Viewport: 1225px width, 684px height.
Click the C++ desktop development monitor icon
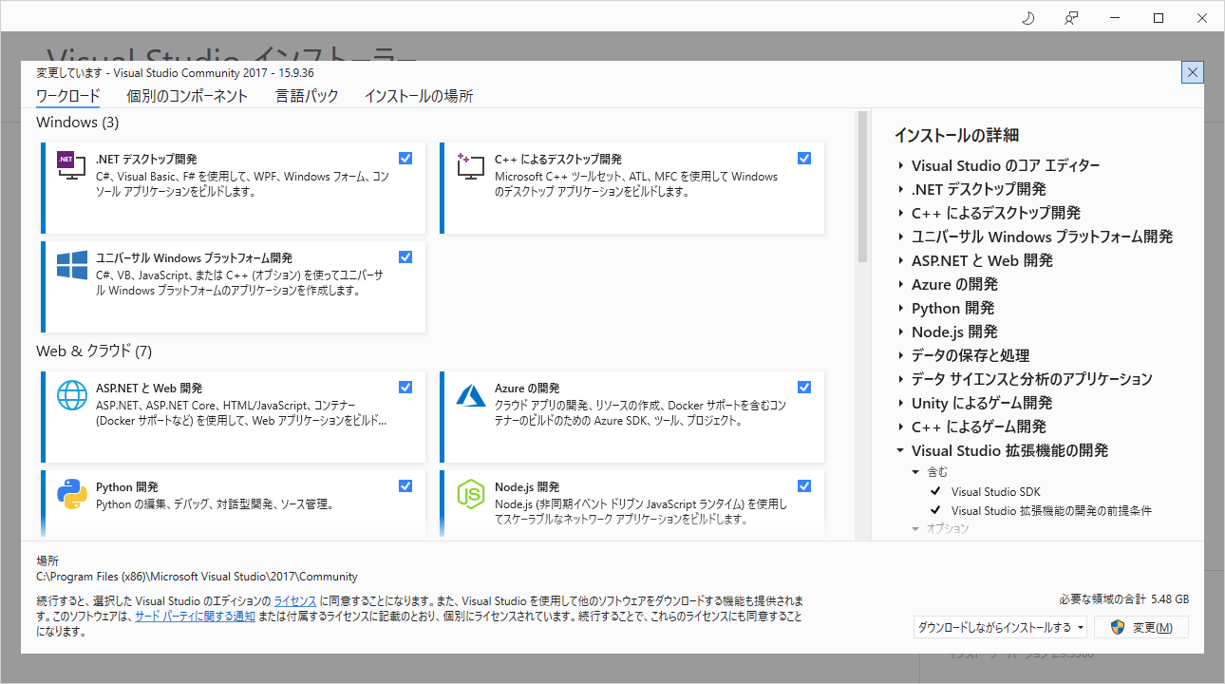click(470, 166)
